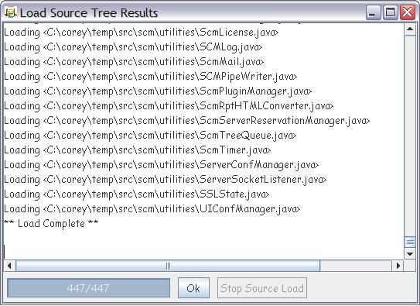
Task: Minimize the Load Source Tree Results window
Action: [373, 12]
